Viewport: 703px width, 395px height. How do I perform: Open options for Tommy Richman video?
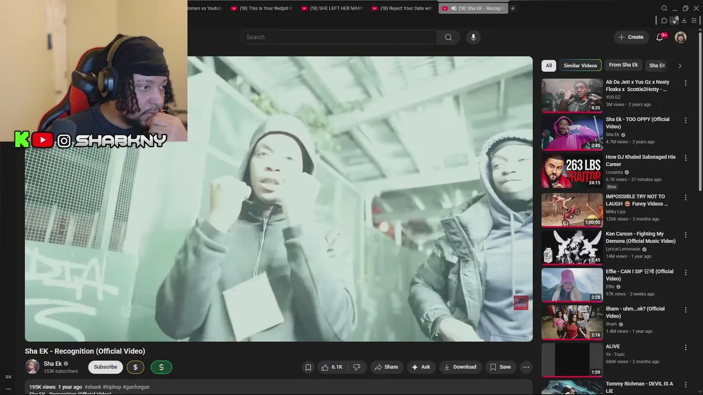[x=685, y=385]
